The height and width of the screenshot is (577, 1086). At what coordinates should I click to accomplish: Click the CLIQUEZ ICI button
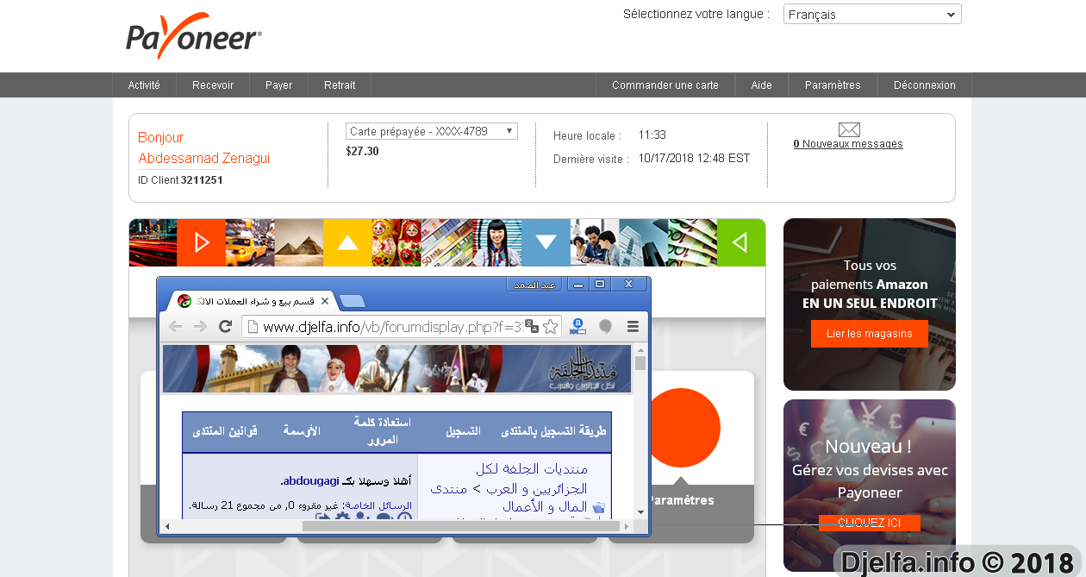pyautogui.click(x=869, y=523)
